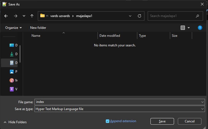The width and height of the screenshot is (208, 129).
Task: Click the Up one level arrow
Action: point(32,16)
